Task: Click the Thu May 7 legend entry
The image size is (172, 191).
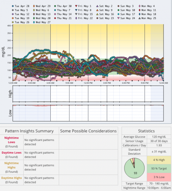Action: point(62,10)
